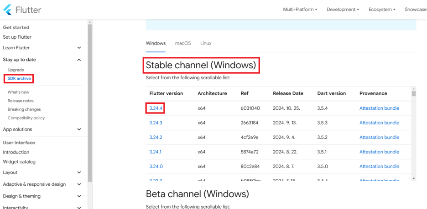Open Attestation bundle for version 3.24.1
The height and width of the screenshot is (209, 427).
click(x=380, y=152)
